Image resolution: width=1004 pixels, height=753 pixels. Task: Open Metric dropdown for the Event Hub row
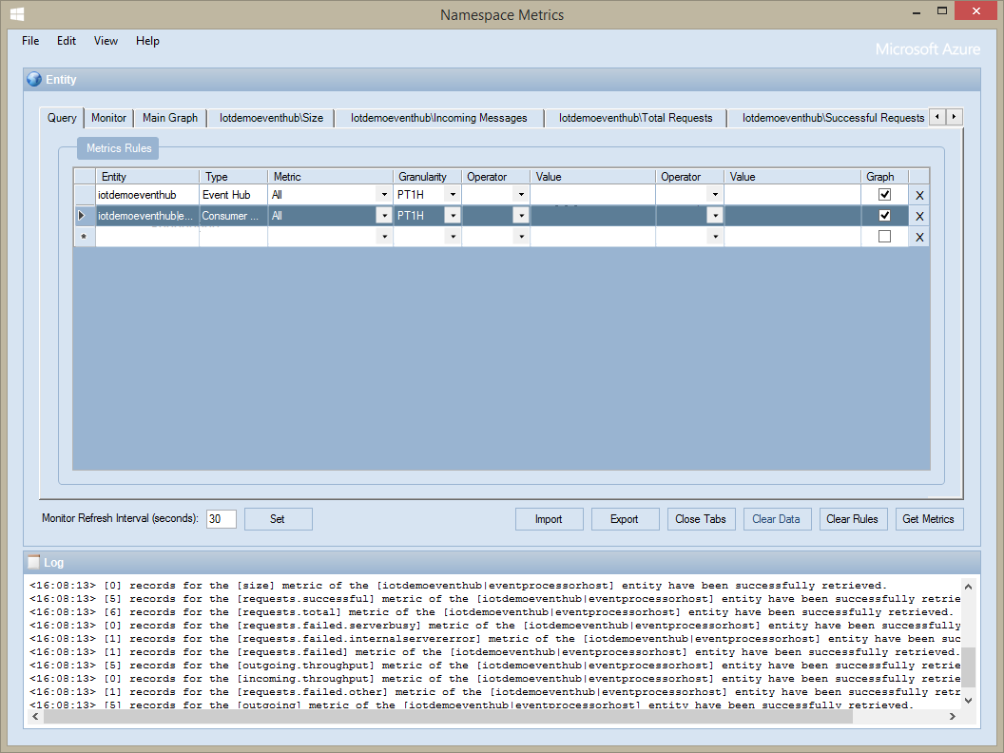click(x=384, y=195)
